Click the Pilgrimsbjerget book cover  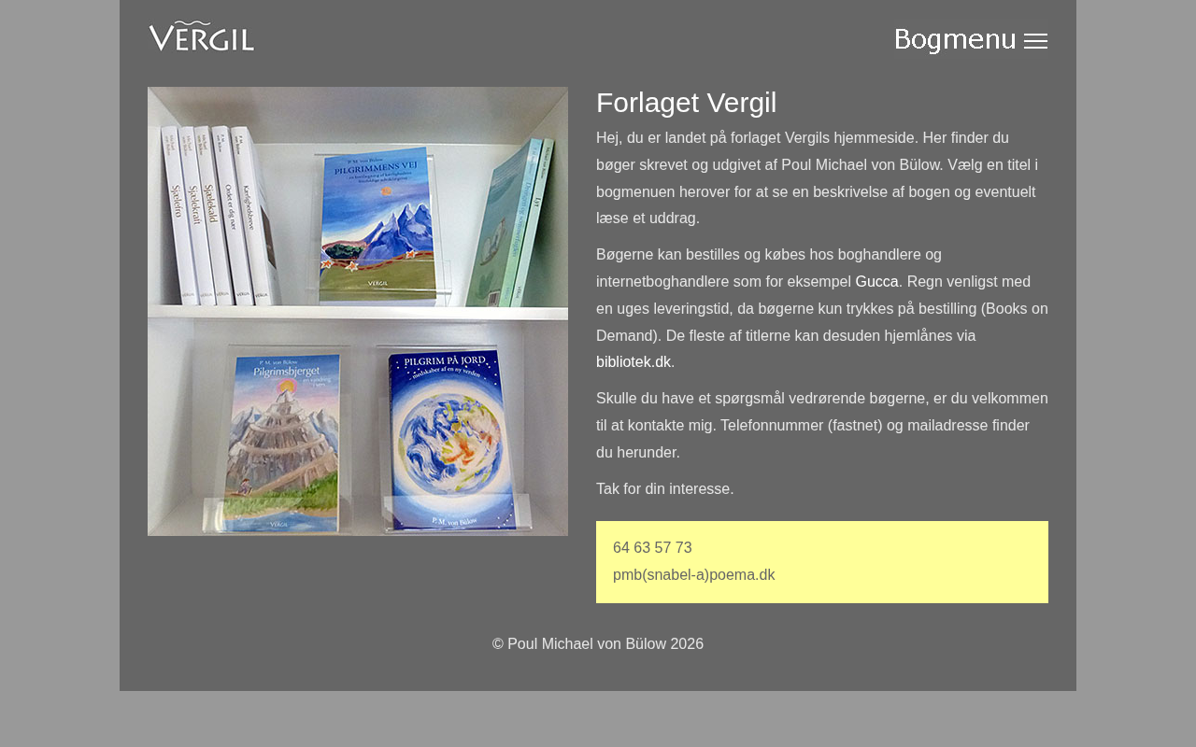click(x=280, y=444)
